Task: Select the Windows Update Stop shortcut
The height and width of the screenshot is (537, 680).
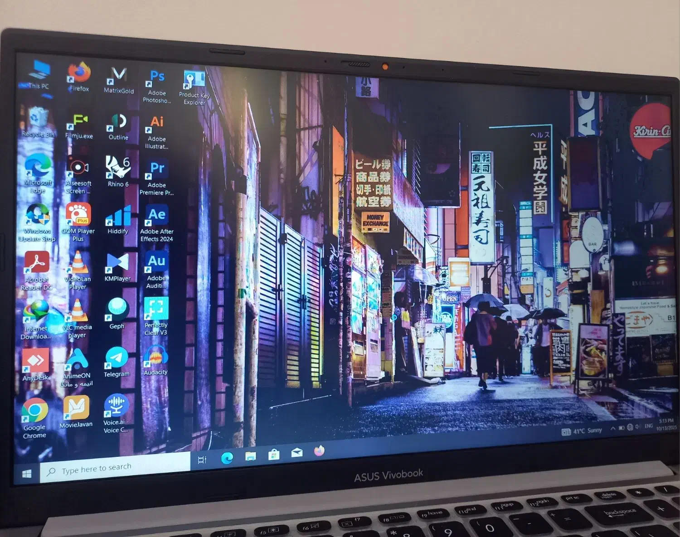Action: coord(37,222)
